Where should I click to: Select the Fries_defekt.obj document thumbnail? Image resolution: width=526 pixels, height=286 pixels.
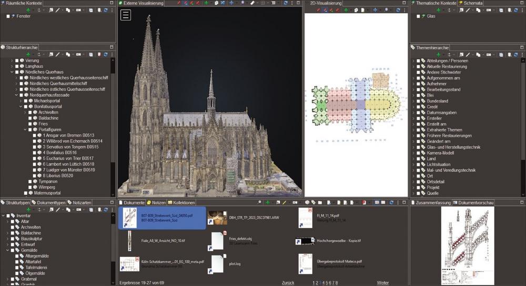click(217, 241)
